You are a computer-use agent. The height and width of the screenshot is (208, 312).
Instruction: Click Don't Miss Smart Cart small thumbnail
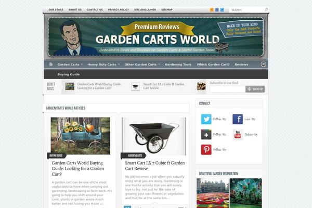pos(136,87)
